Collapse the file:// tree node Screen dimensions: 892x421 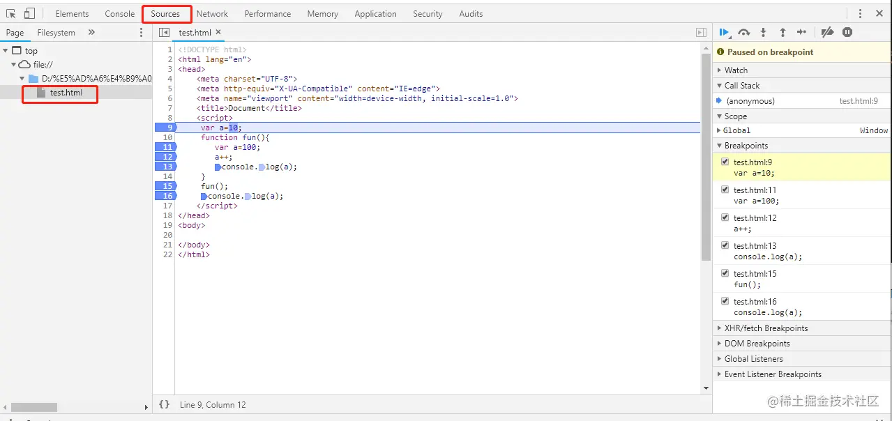click(x=13, y=64)
